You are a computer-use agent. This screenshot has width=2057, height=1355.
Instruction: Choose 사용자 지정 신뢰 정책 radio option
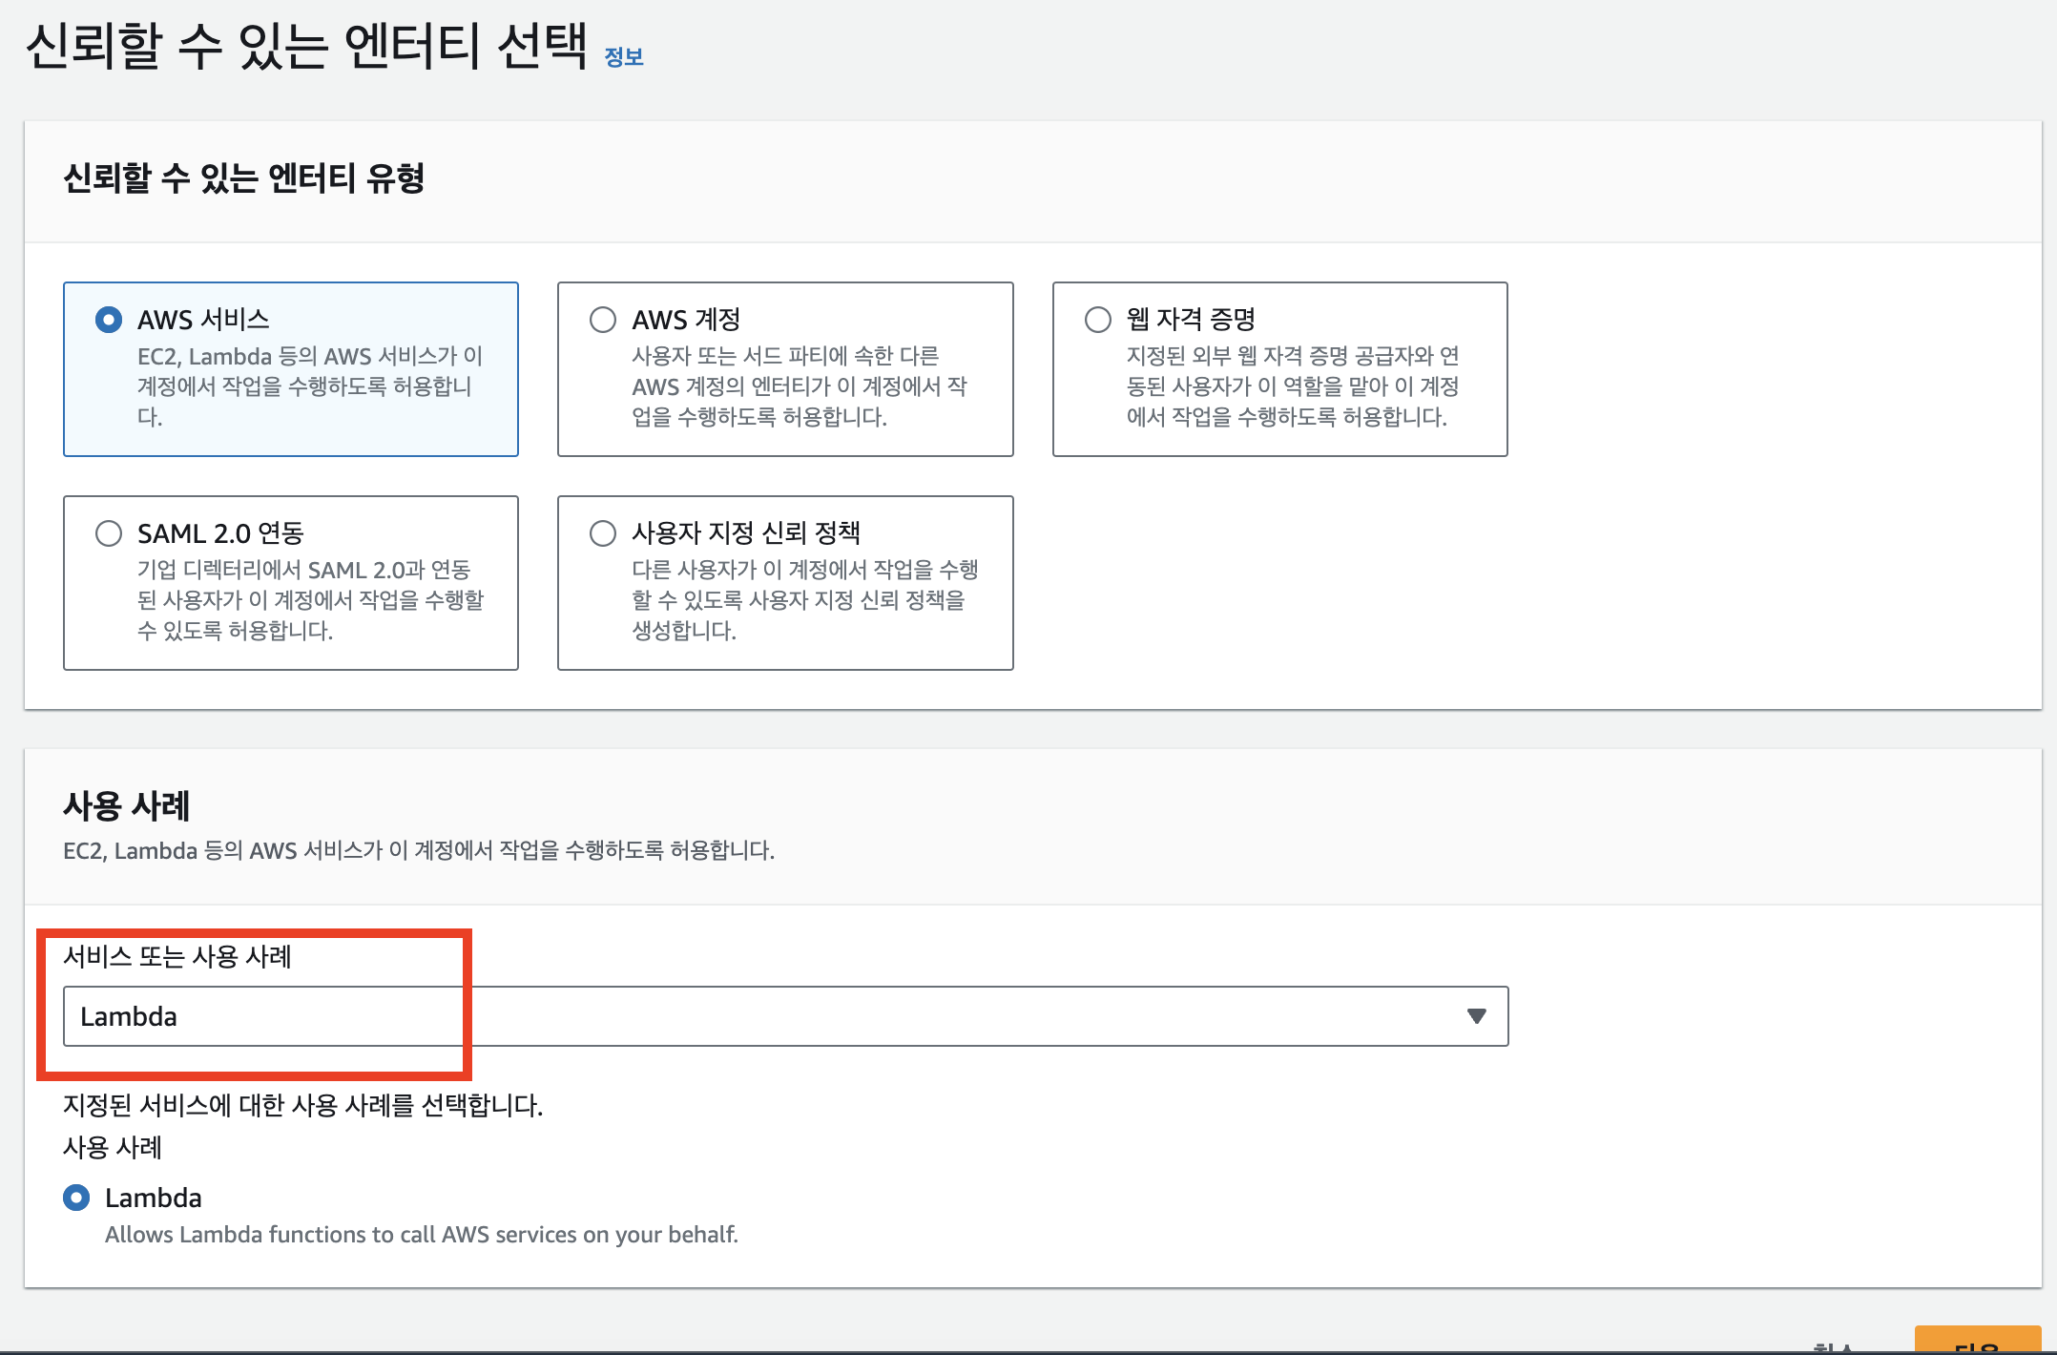coord(603,533)
